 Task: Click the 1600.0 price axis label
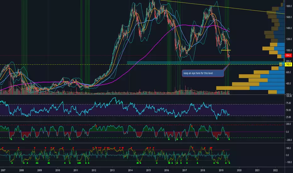(289, 17)
